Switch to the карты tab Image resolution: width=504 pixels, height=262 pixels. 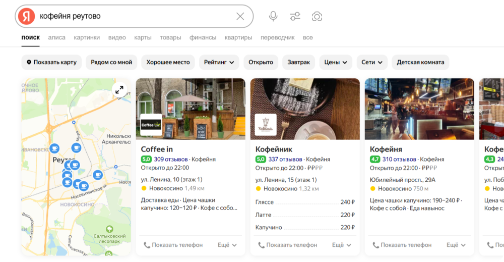143,38
